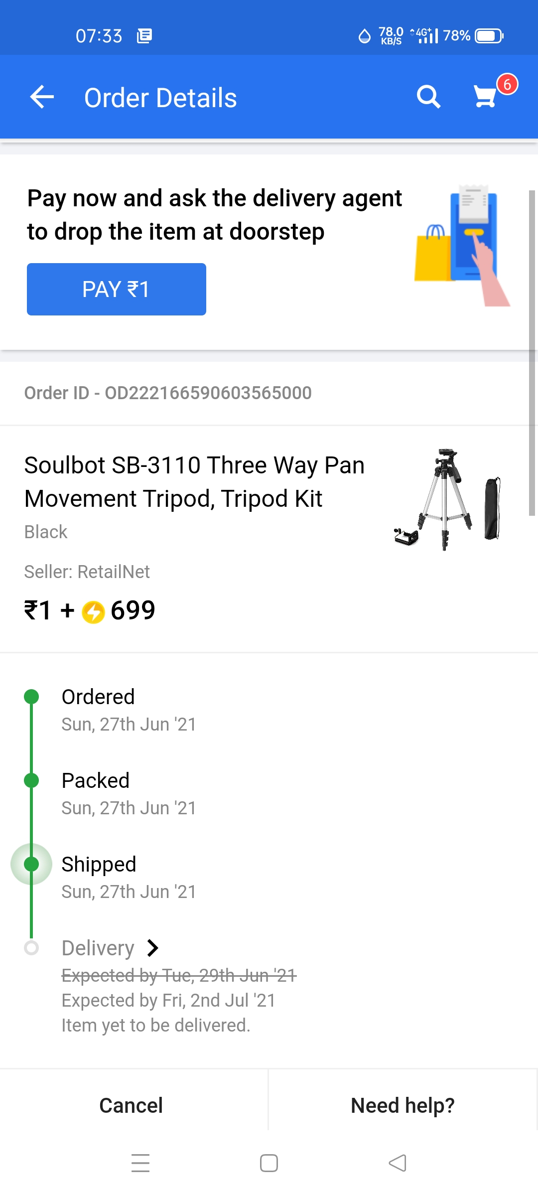Tap the Shipped status marker
The height and width of the screenshot is (1196, 538).
coord(31,864)
